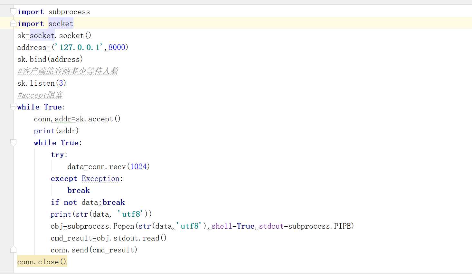
Task: Click the 'except Exception:' line
Action: 87,179
